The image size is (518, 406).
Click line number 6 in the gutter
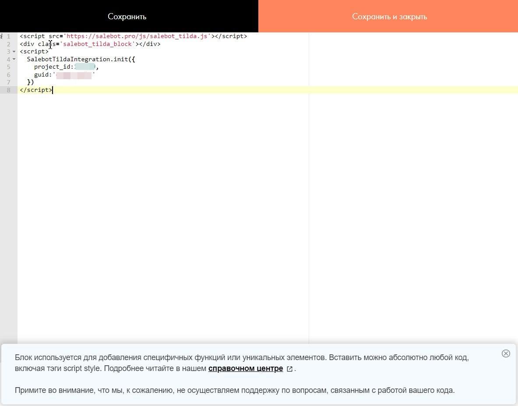pyautogui.click(x=9, y=75)
